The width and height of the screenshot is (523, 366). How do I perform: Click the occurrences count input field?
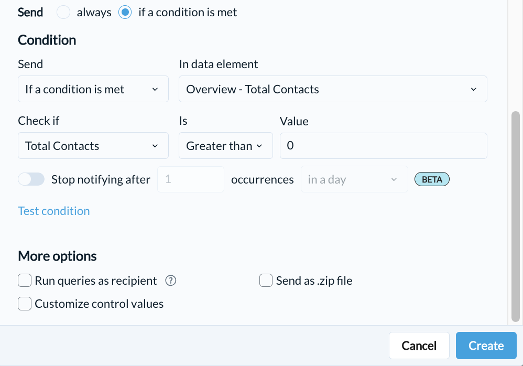click(x=191, y=179)
